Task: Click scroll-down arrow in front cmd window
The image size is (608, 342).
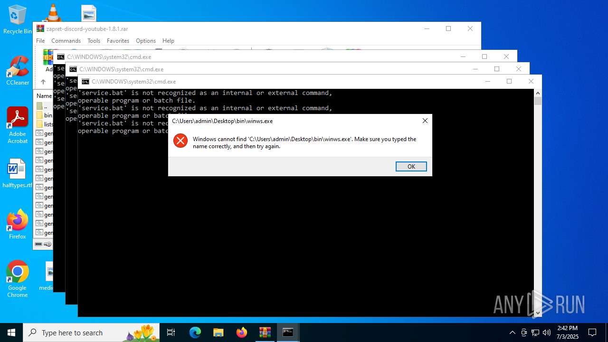Action: click(x=538, y=313)
